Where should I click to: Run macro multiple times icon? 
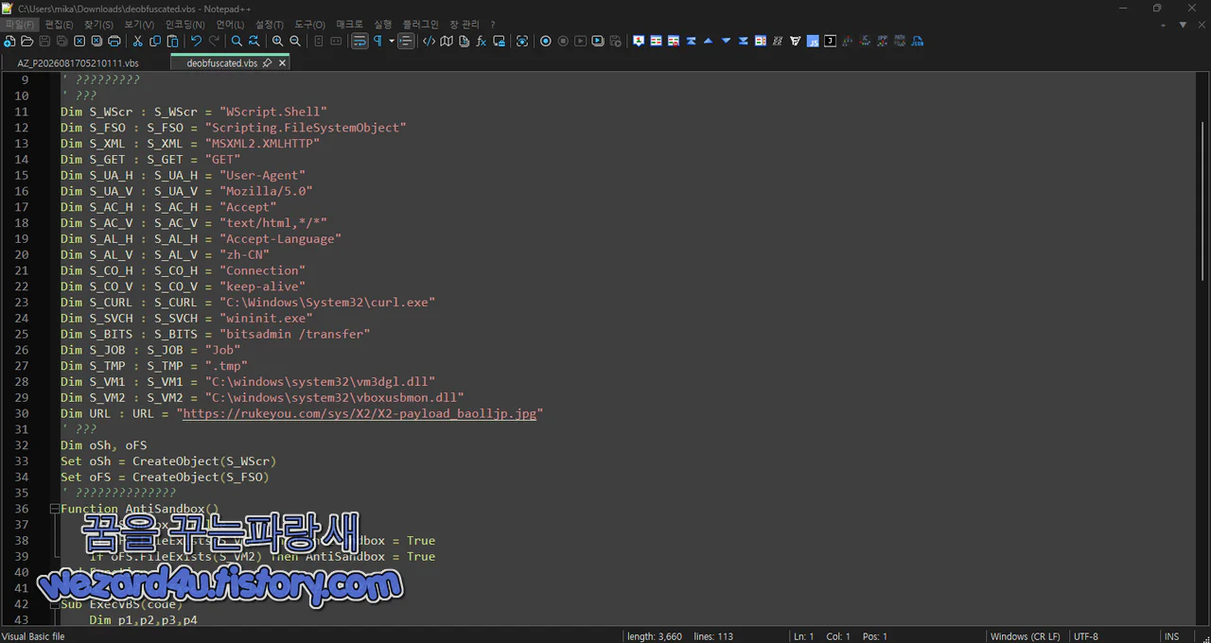pos(598,41)
